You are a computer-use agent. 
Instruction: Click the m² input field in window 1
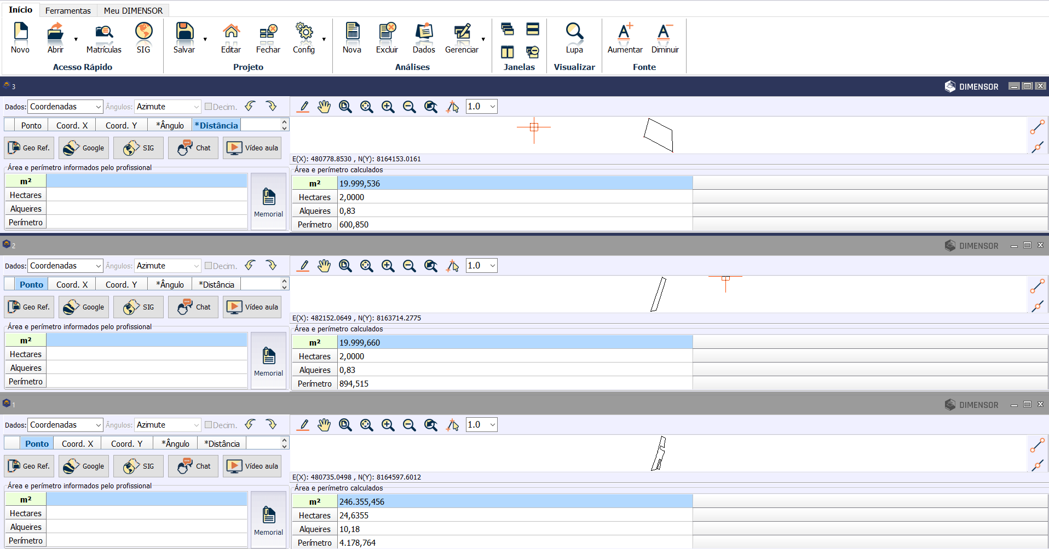[x=147, y=499]
